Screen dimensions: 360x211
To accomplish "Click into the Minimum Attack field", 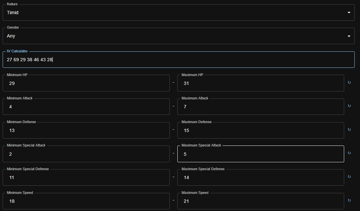I will pos(86,107).
